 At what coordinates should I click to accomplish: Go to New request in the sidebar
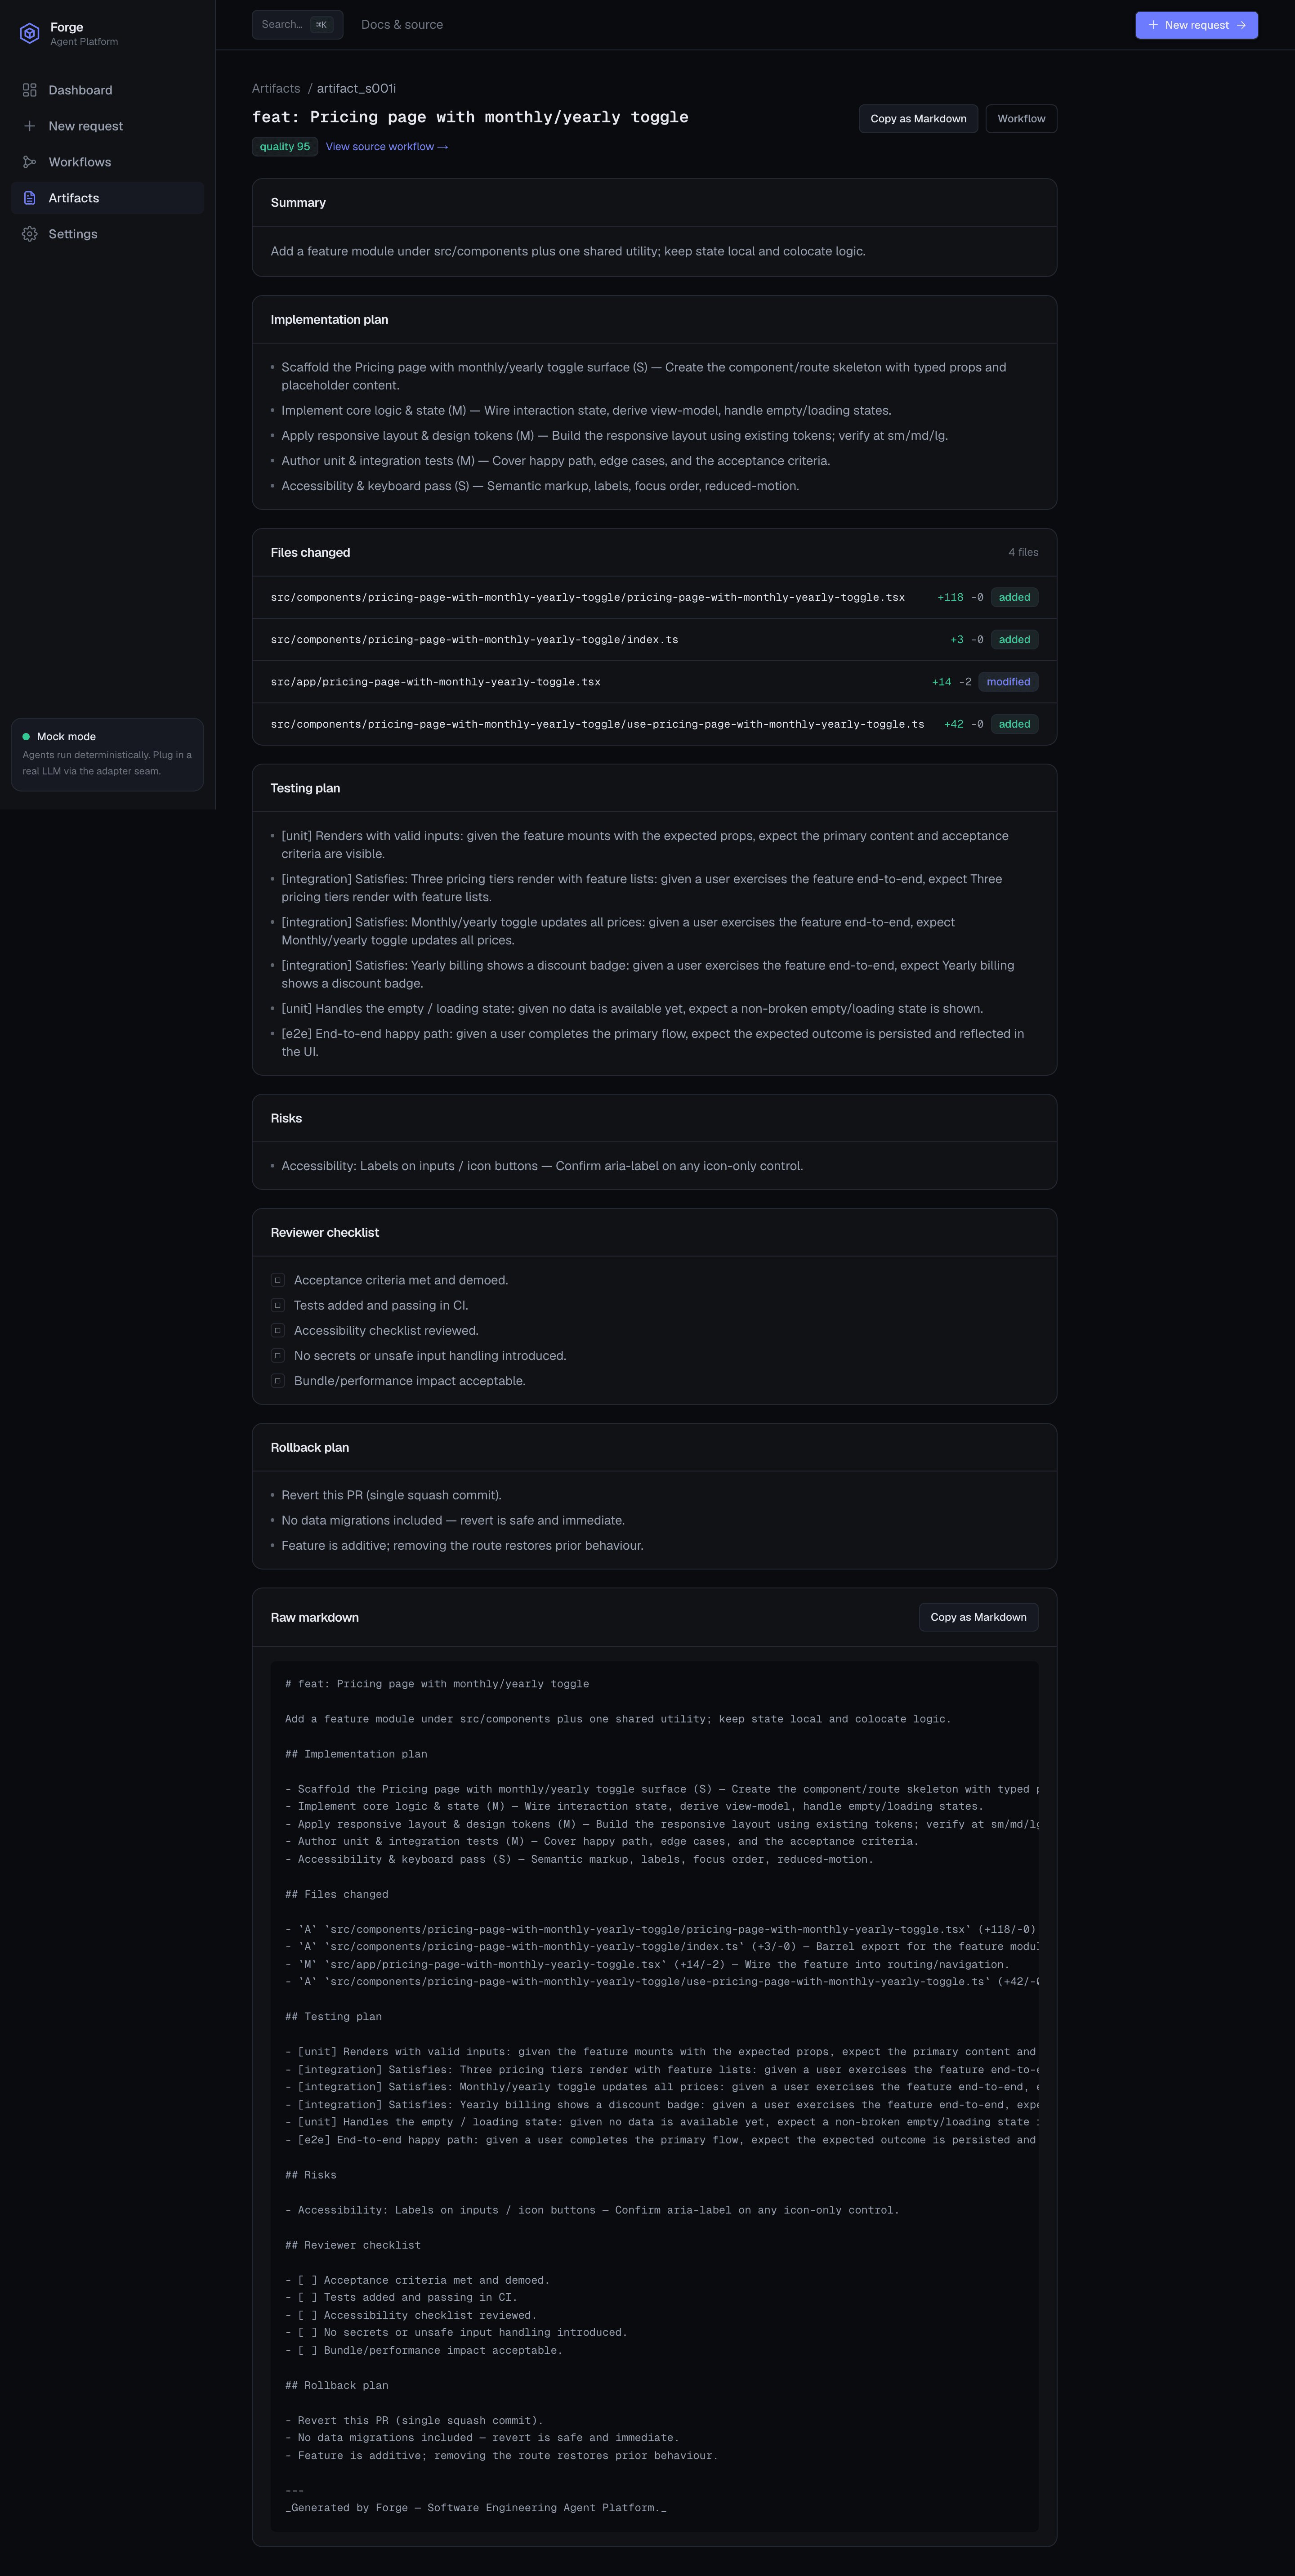(x=107, y=126)
